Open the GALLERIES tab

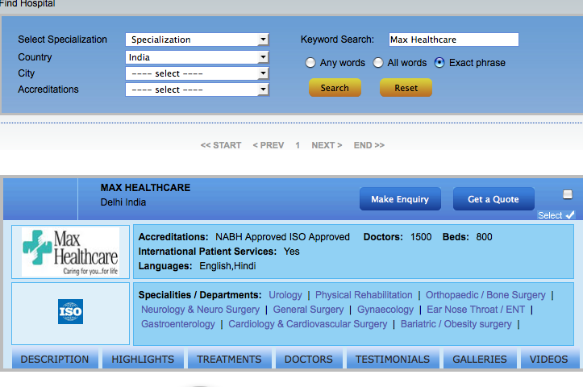pyautogui.click(x=480, y=359)
